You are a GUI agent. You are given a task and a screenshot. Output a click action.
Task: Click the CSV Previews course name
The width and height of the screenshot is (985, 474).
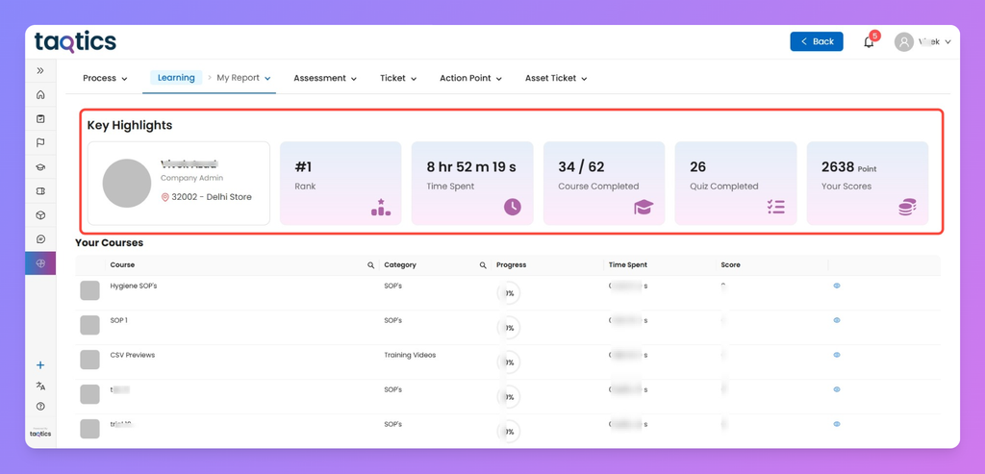coord(133,355)
